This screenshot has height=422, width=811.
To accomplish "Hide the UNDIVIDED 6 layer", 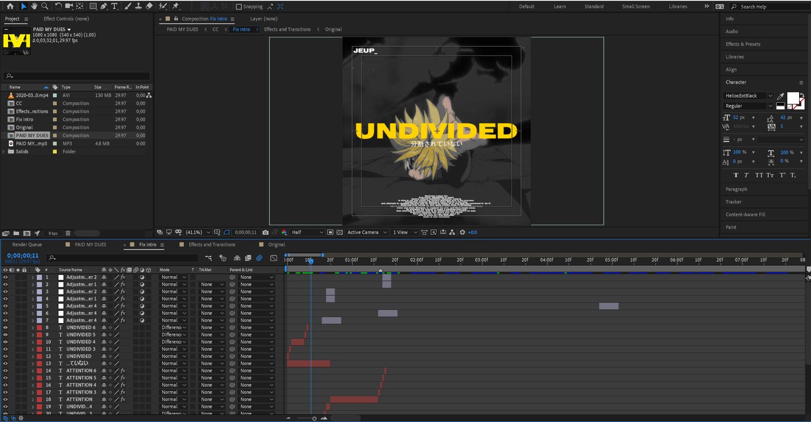I will pos(6,327).
